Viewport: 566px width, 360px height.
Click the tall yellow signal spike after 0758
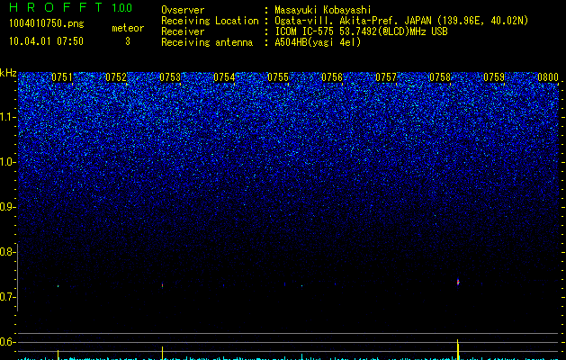tap(458, 349)
